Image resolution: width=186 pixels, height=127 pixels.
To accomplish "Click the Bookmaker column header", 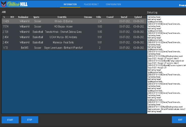I will [23, 17].
